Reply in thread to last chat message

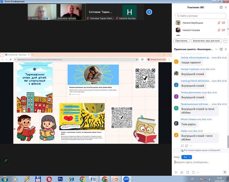pos(182,146)
